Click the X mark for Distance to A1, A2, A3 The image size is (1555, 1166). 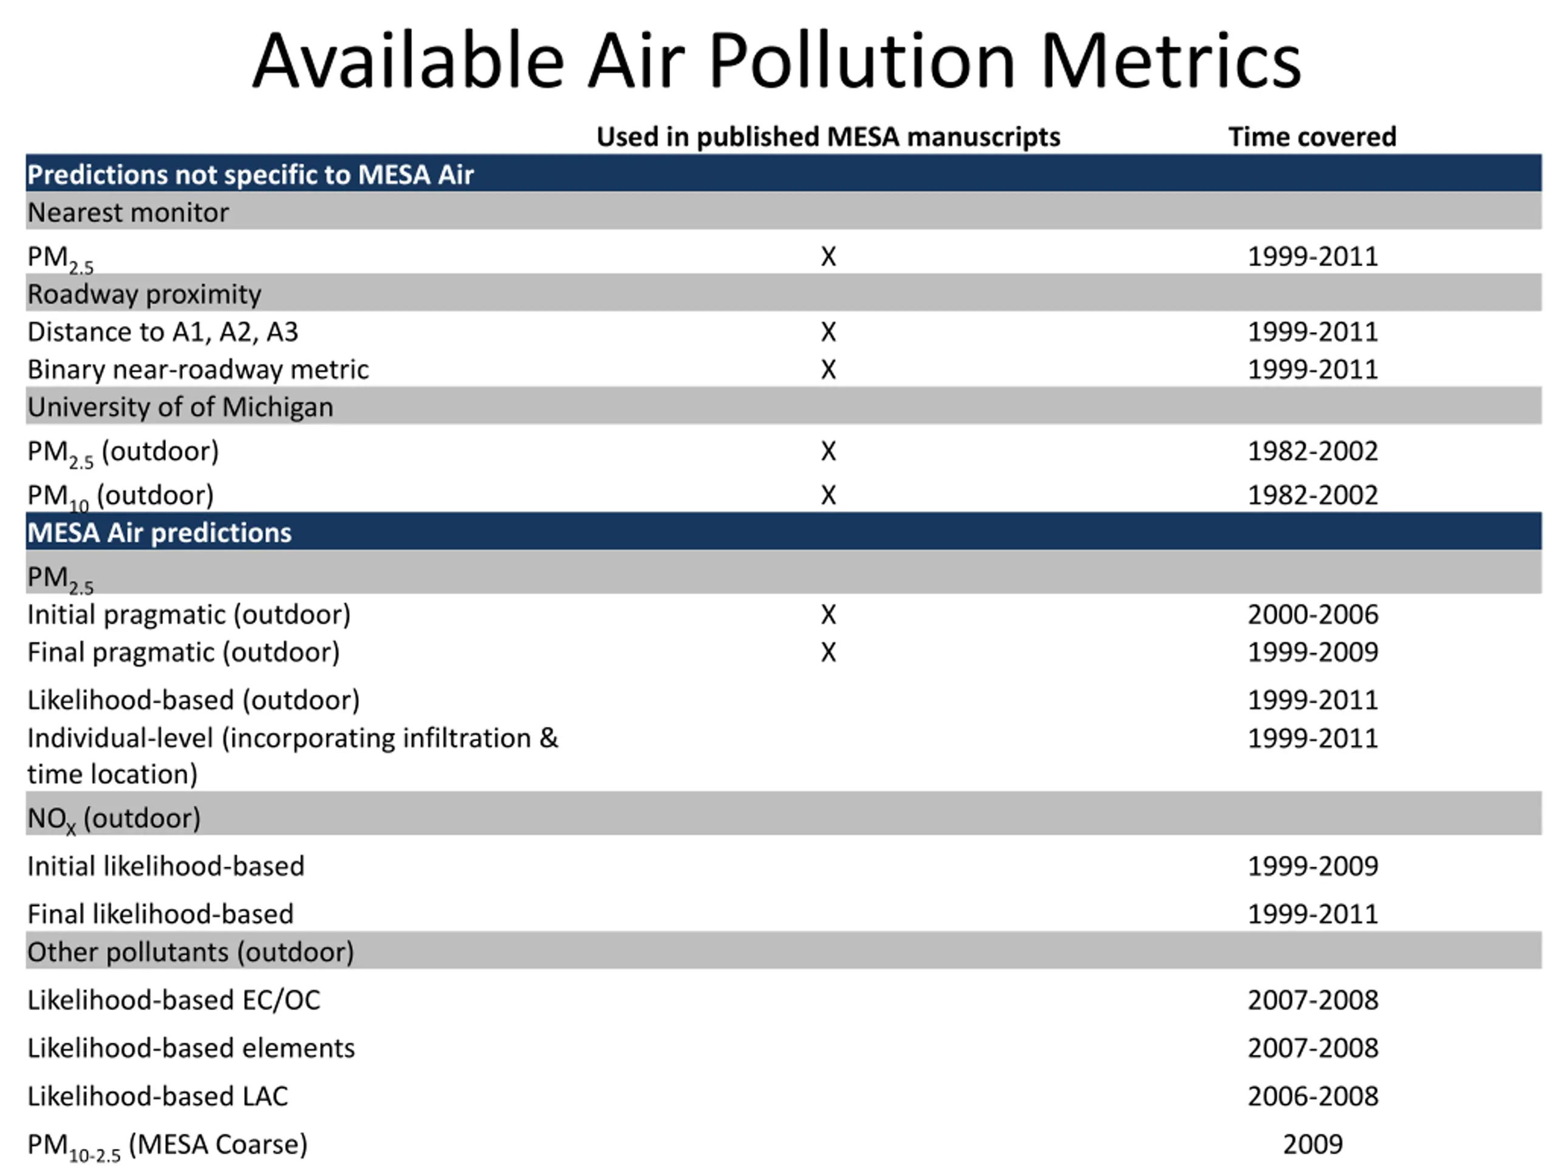click(x=829, y=332)
